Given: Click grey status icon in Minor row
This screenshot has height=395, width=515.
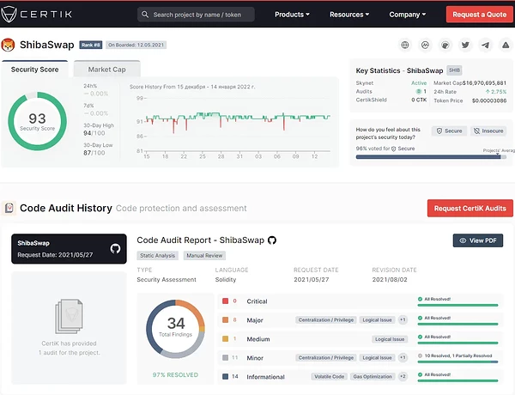Looking at the screenshot, I should (x=420, y=355).
